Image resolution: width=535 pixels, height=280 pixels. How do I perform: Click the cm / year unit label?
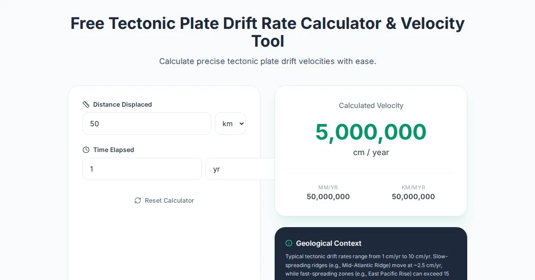click(371, 152)
